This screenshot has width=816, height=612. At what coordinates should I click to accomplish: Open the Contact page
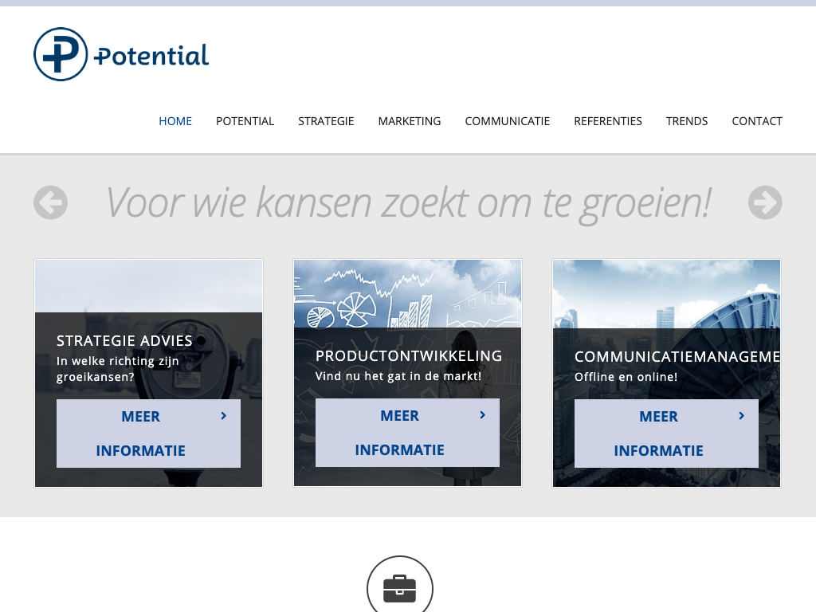(757, 121)
